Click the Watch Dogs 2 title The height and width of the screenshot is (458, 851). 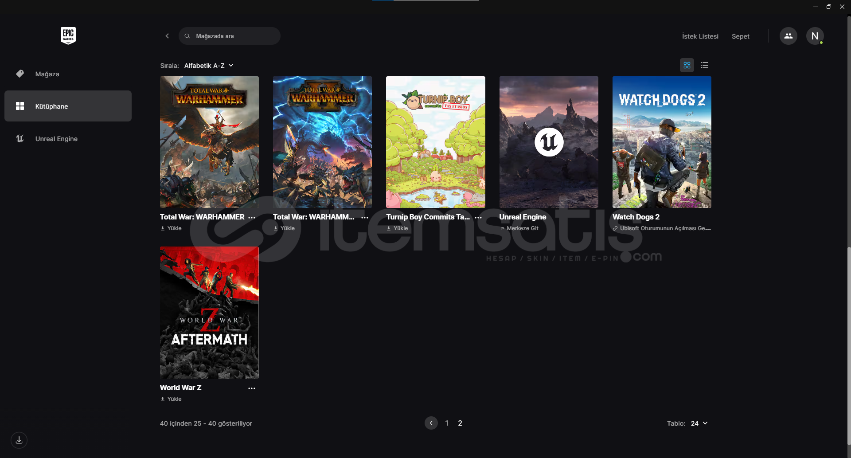[636, 217]
